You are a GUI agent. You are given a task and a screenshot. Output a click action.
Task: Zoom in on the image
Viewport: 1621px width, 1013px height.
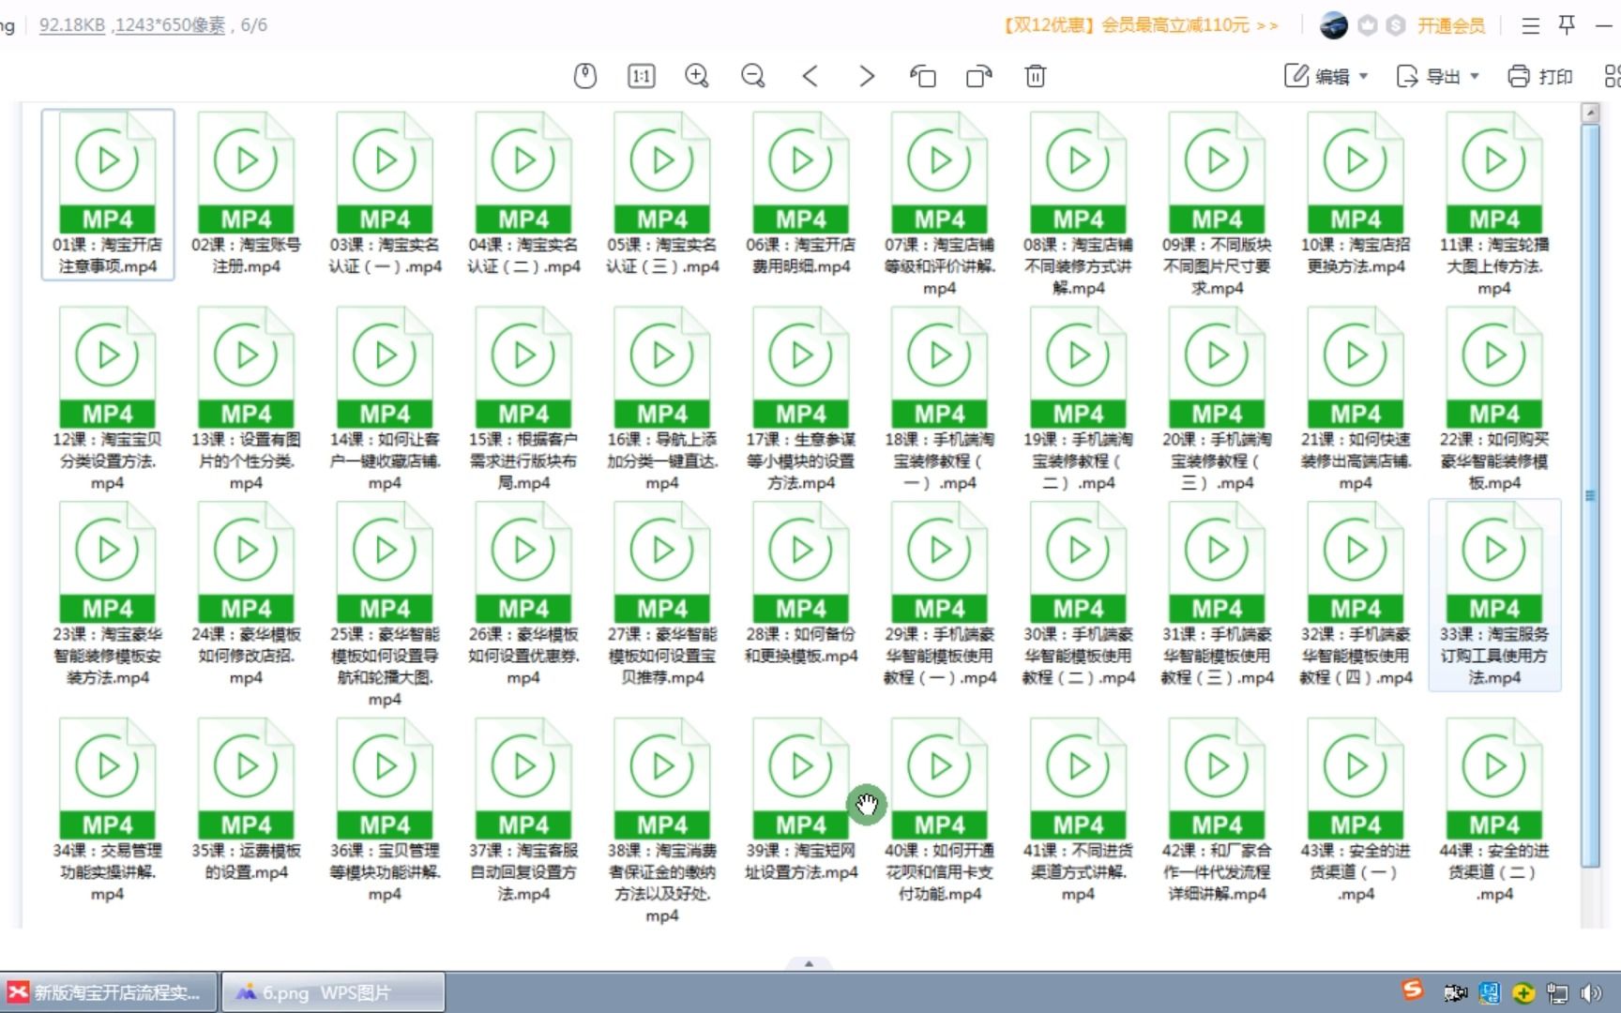tap(697, 76)
